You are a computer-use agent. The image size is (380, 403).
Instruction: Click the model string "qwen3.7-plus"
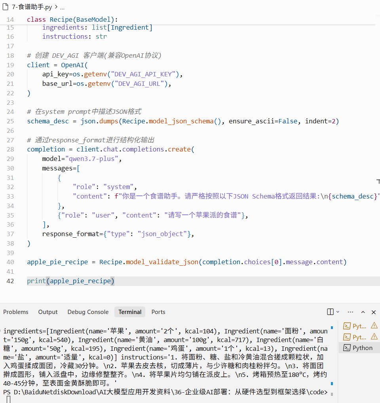(91, 159)
